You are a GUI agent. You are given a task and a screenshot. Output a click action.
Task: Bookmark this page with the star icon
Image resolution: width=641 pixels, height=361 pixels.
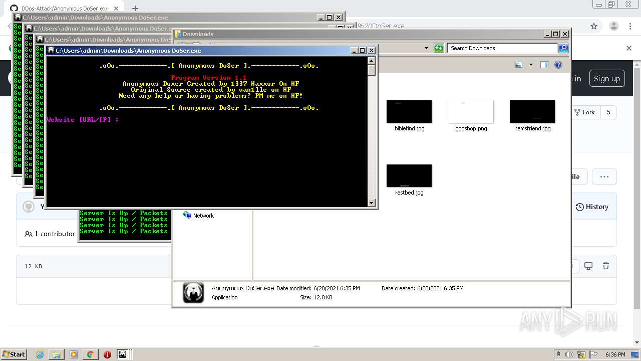pyautogui.click(x=594, y=26)
